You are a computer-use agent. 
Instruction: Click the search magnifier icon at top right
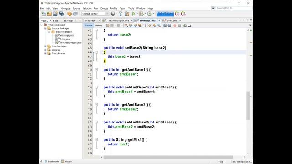coord(213,8)
